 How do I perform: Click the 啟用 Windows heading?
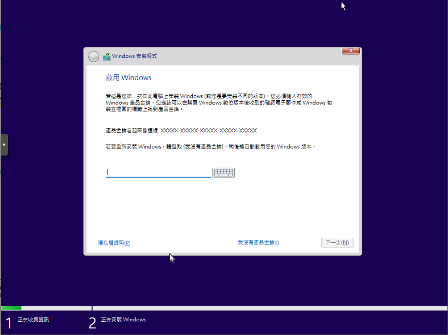point(129,78)
